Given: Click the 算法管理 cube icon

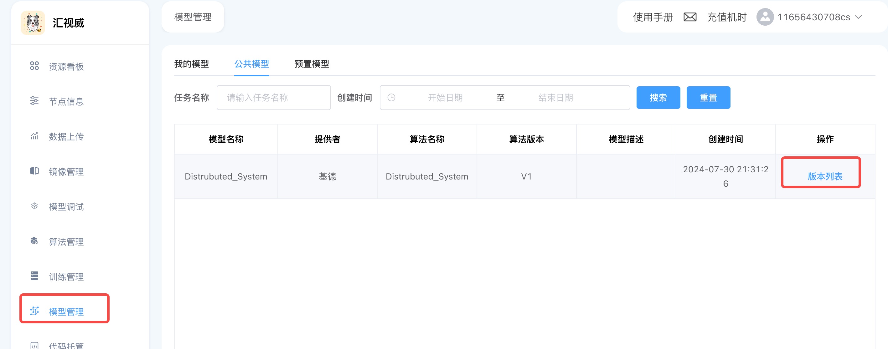Looking at the screenshot, I should [34, 241].
